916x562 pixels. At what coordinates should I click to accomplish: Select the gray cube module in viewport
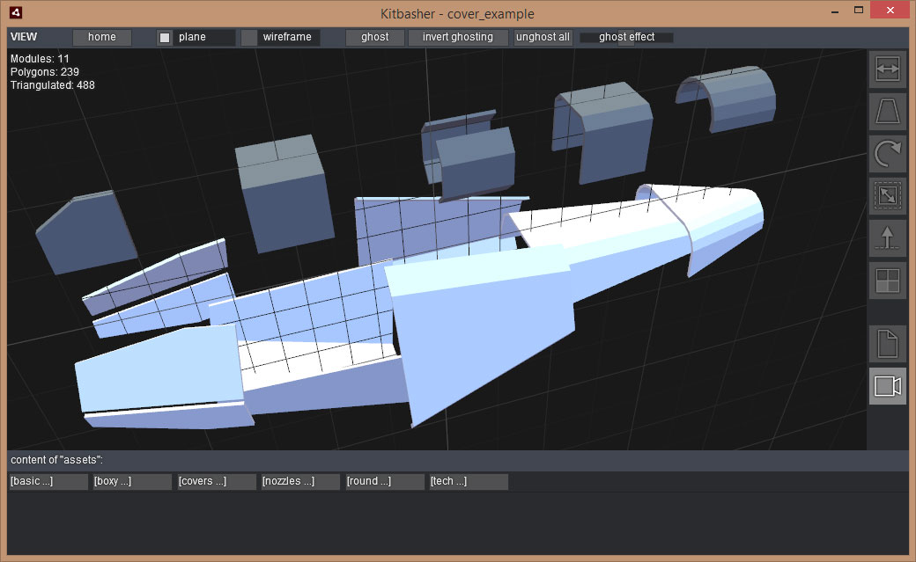(284, 198)
